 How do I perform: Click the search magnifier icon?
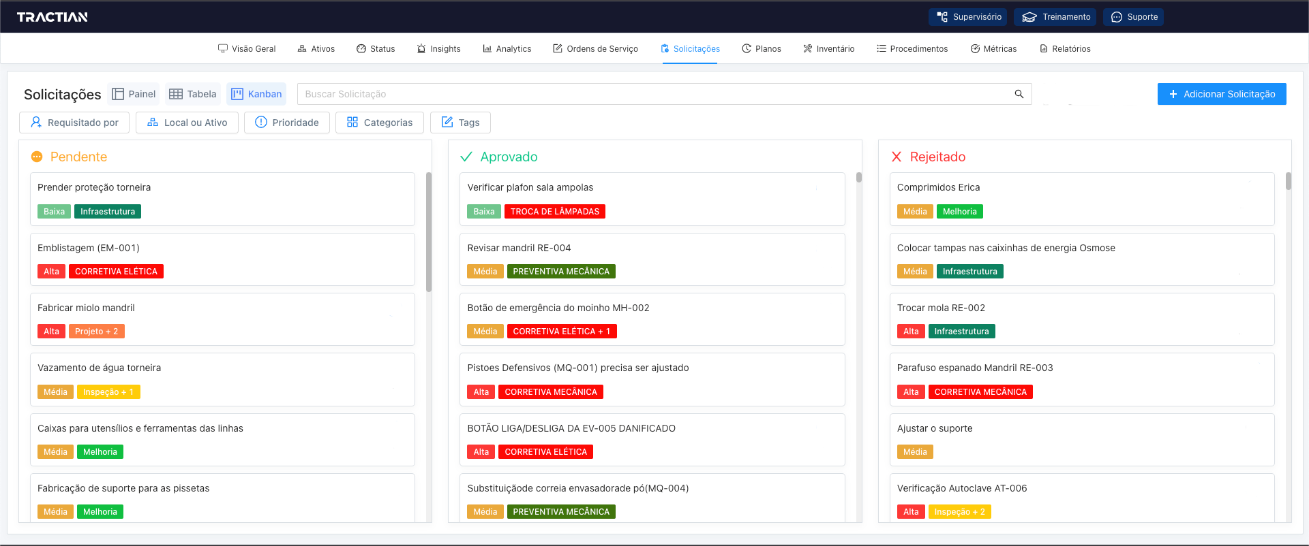tap(1019, 94)
